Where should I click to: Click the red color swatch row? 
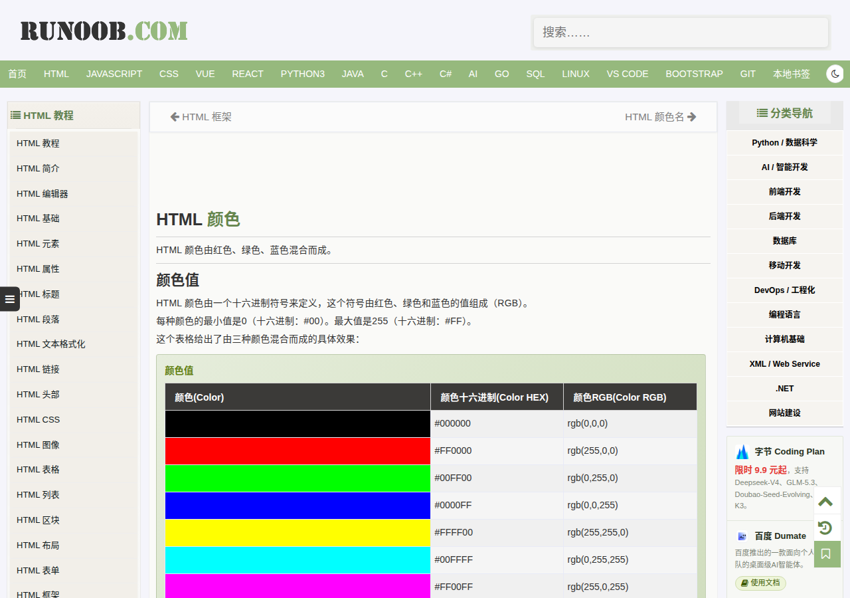click(x=297, y=451)
